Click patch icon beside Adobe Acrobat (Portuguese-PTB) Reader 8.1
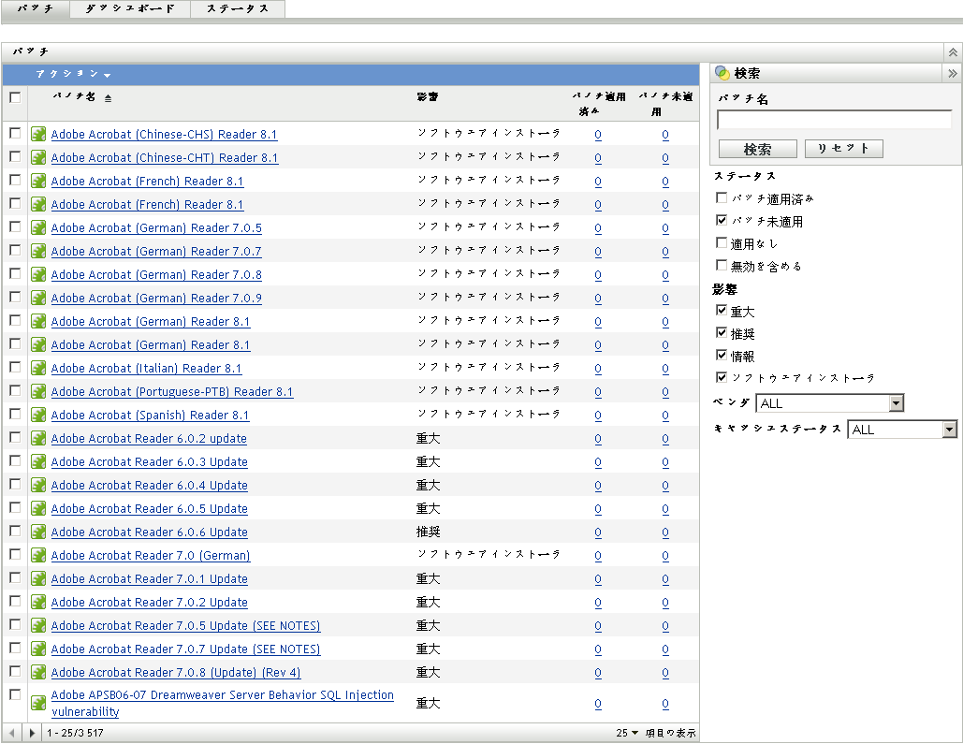 coord(38,391)
